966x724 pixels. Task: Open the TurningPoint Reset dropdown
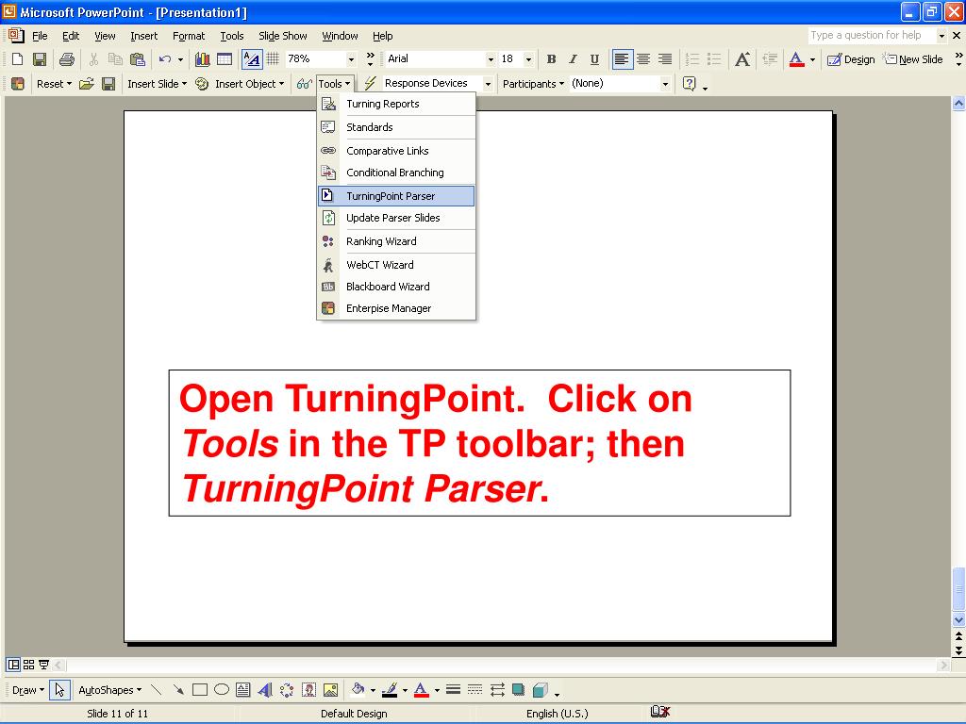pyautogui.click(x=54, y=84)
